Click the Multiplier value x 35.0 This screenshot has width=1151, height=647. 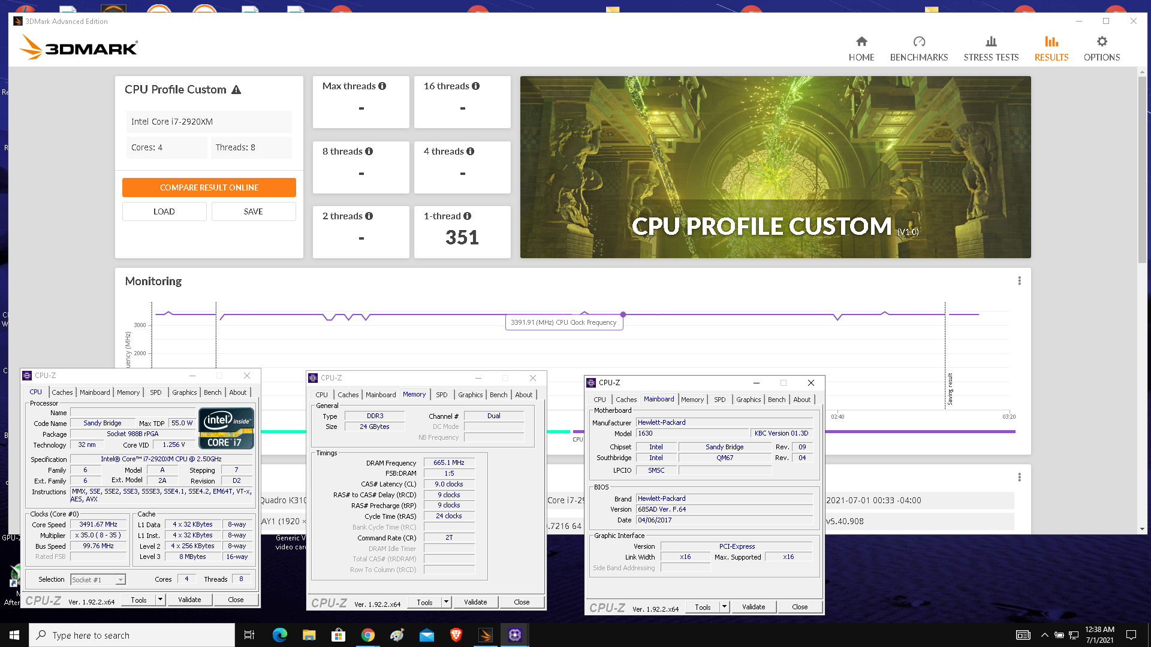point(98,535)
